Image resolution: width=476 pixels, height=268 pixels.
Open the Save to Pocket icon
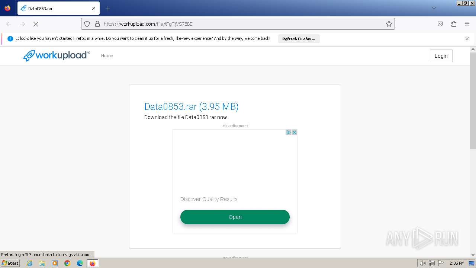coord(440,24)
